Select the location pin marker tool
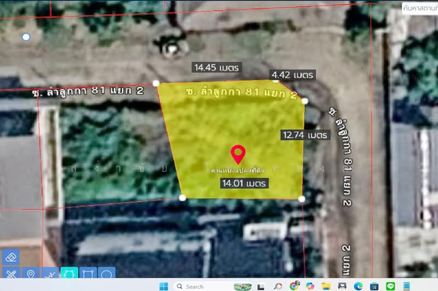438x291 pixels. [x=31, y=273]
